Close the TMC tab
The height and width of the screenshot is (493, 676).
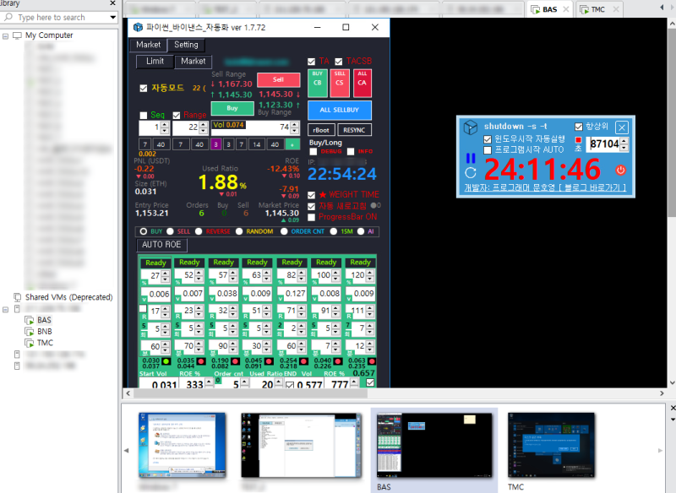[x=616, y=9]
